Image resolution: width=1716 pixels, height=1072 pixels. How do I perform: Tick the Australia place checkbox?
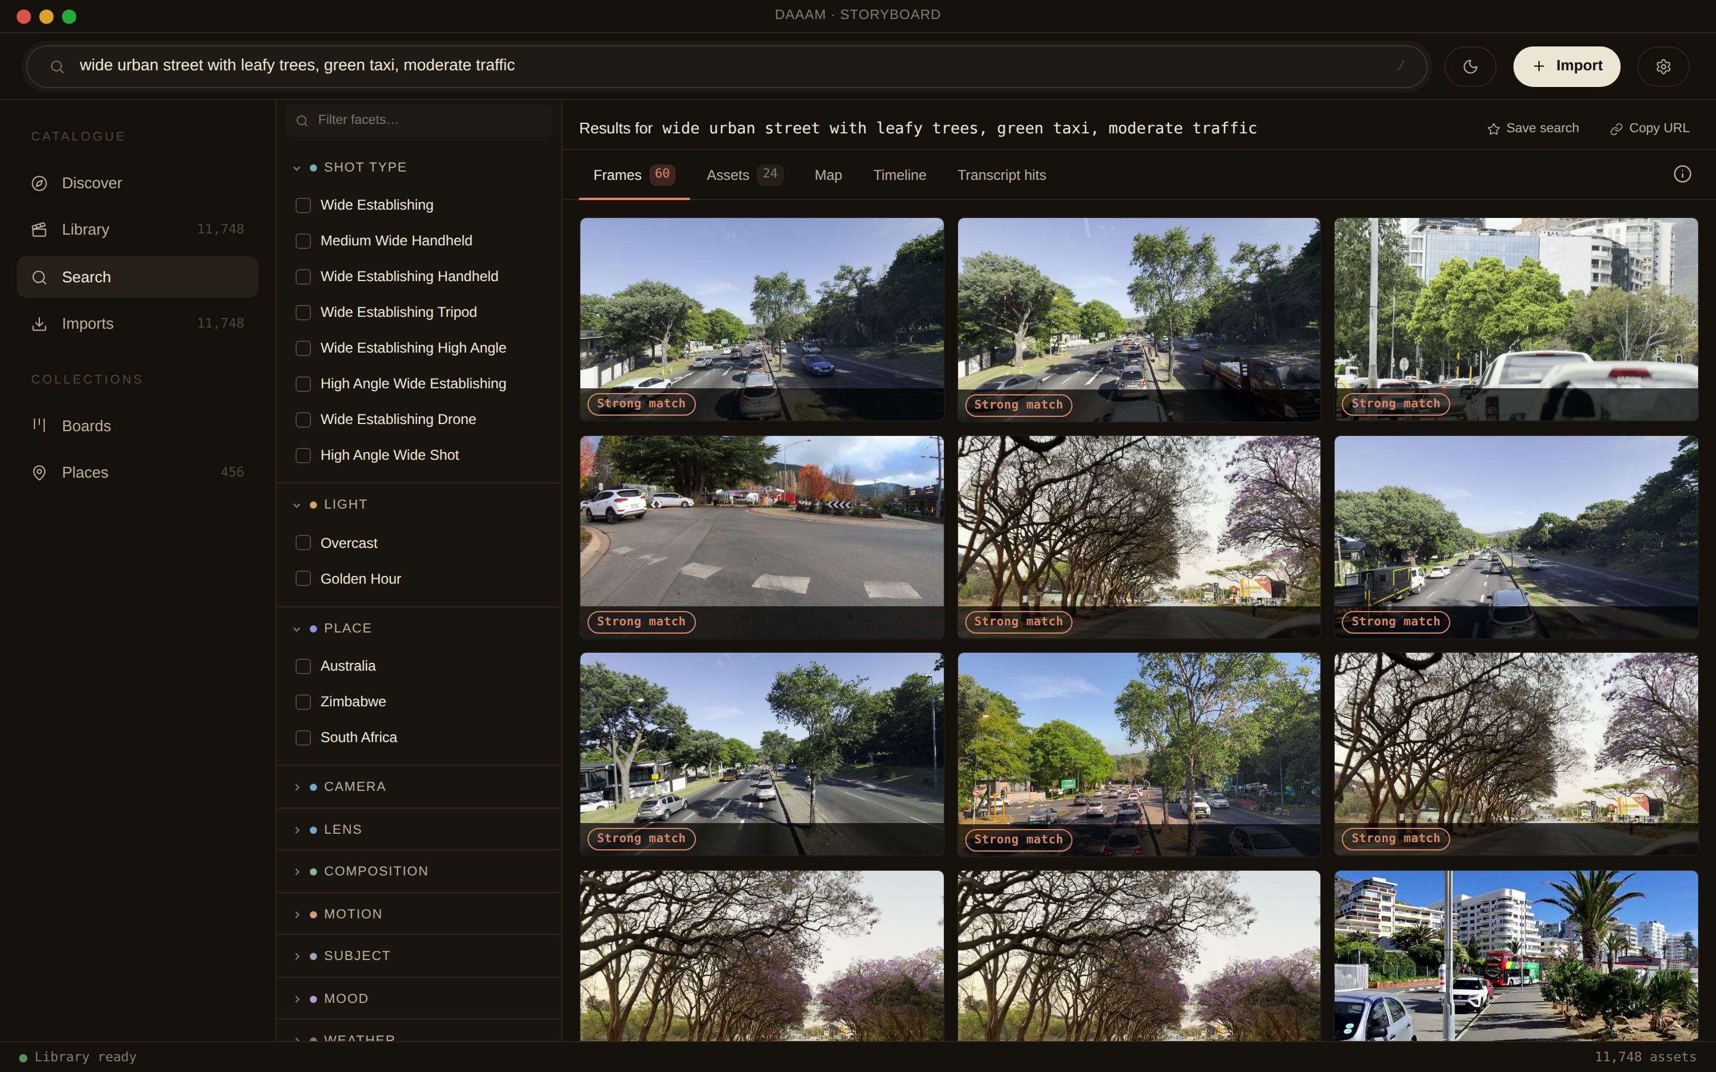[303, 666]
